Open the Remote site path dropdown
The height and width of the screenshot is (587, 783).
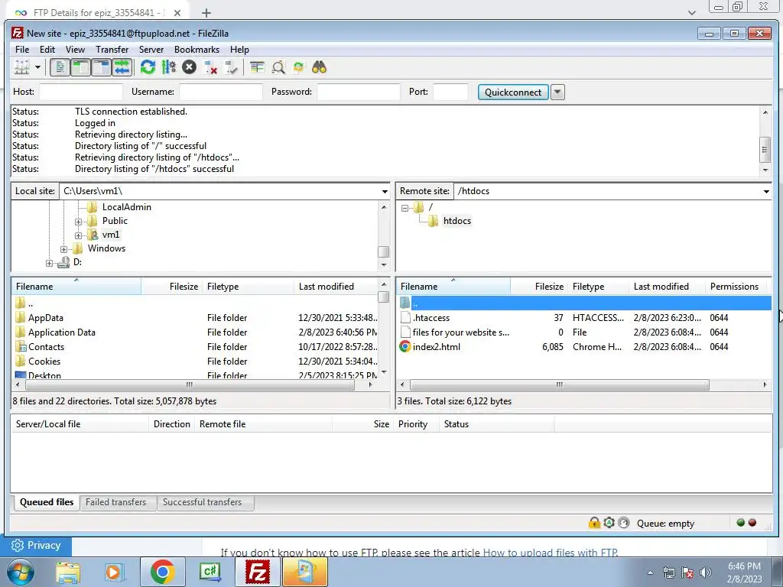click(x=766, y=191)
